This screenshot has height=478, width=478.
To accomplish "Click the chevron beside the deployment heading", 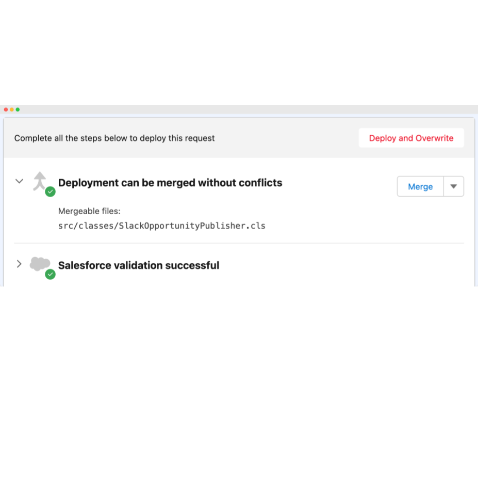I will 19,181.
